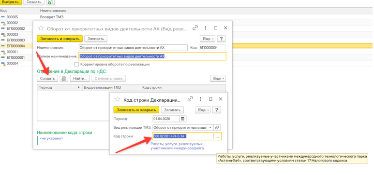Click the <не указано> link
This screenshot has width=374, height=175.
51,138
